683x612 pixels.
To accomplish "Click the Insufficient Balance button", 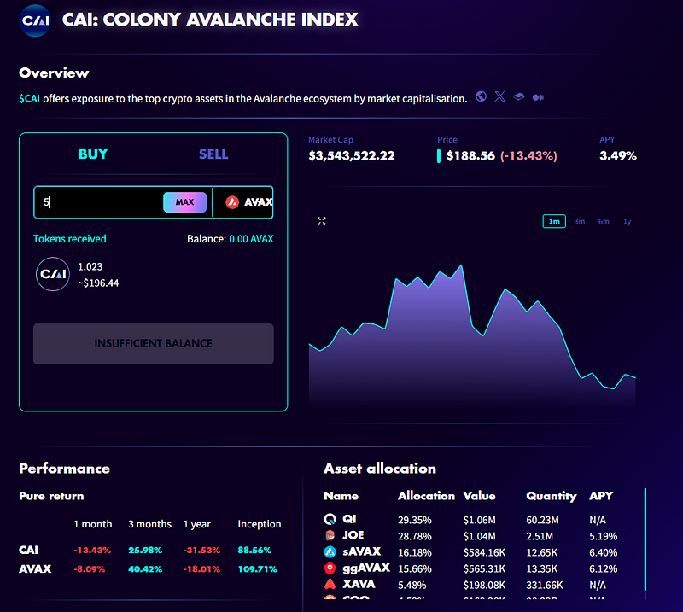I will coord(154,344).
